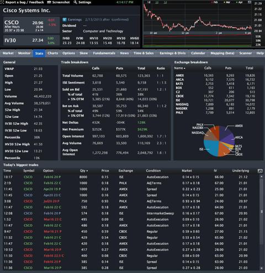The height and width of the screenshot is (273, 265).
Task: Click the VWAP value 21.03
Action: 38,69
